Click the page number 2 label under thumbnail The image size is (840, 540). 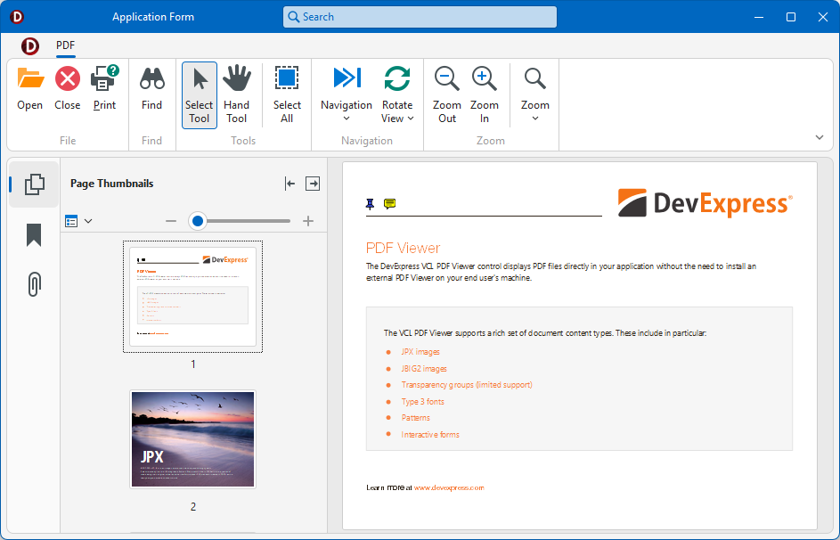coord(193,506)
